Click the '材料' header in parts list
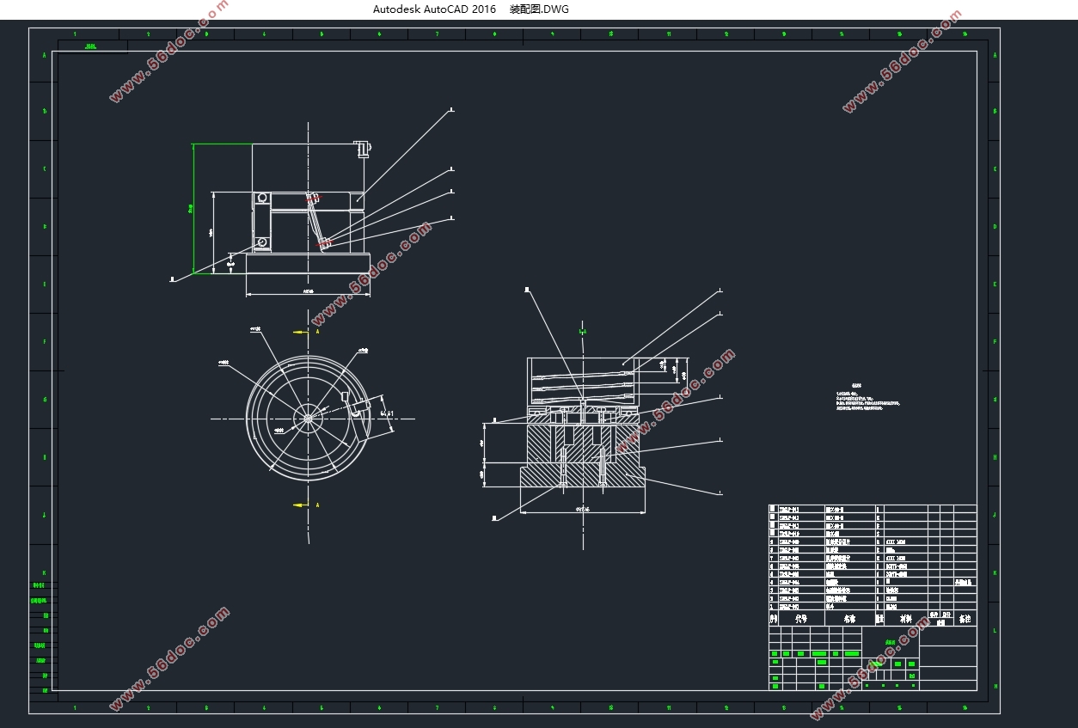The image size is (1078, 728). pos(905,618)
